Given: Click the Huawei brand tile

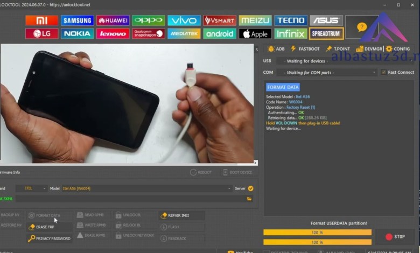Looking at the screenshot, I should click(x=113, y=20).
